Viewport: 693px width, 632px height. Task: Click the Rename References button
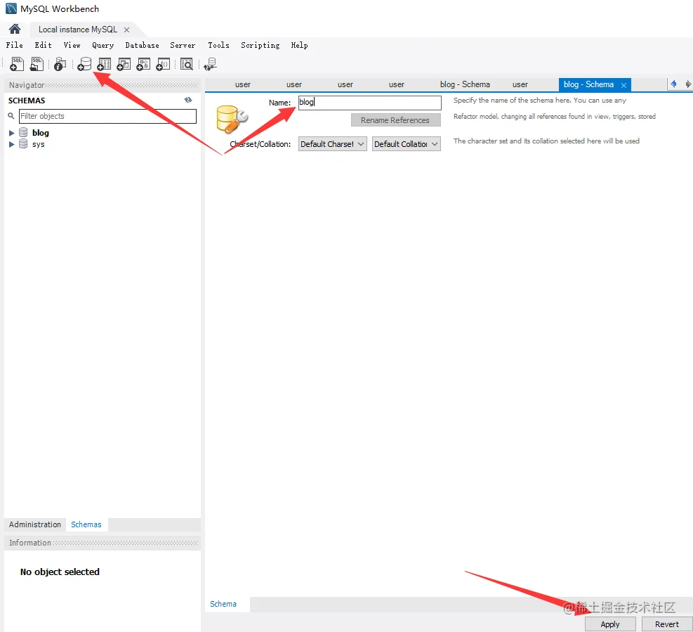(395, 120)
